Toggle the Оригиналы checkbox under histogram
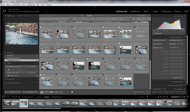The image size is (190, 112). pos(154,33)
